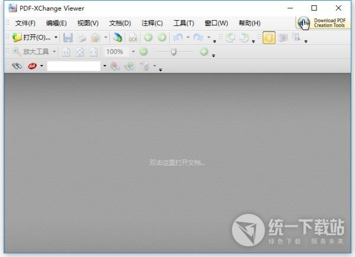Viewport: 355px width, 257px height.
Task: Click the Print icon
Action: pyautogui.click(x=81, y=38)
